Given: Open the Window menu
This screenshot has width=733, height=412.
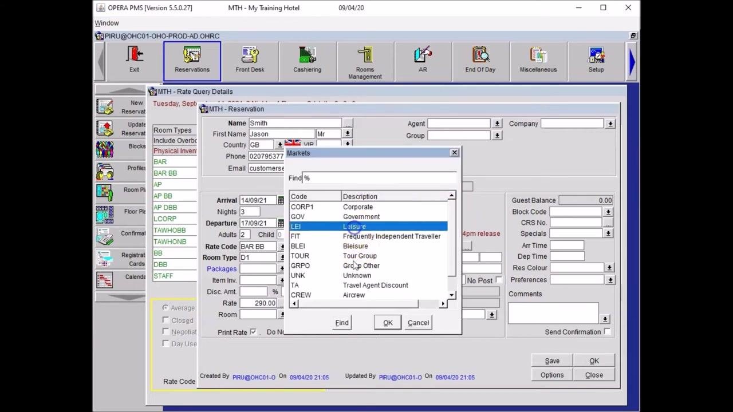Looking at the screenshot, I should 107,23.
